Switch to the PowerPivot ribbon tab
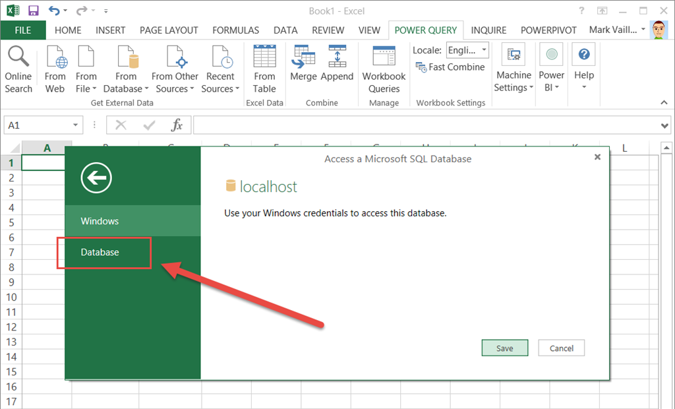 click(548, 30)
